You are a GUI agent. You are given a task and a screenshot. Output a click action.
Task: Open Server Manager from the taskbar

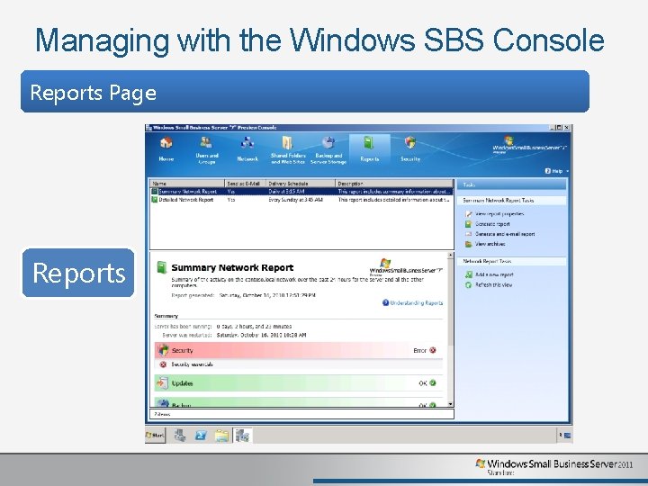click(x=180, y=436)
